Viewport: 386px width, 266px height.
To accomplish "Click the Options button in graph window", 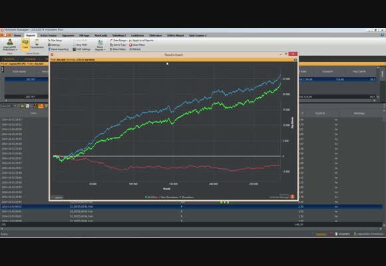I will (x=57, y=198).
